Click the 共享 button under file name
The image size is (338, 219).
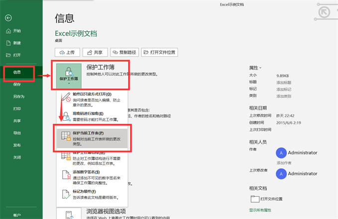[x=95, y=52]
